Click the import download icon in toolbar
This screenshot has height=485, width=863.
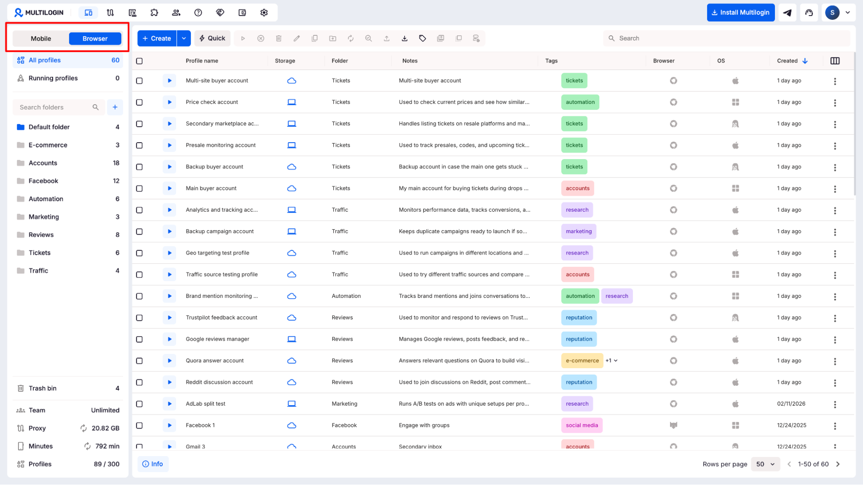(x=405, y=38)
